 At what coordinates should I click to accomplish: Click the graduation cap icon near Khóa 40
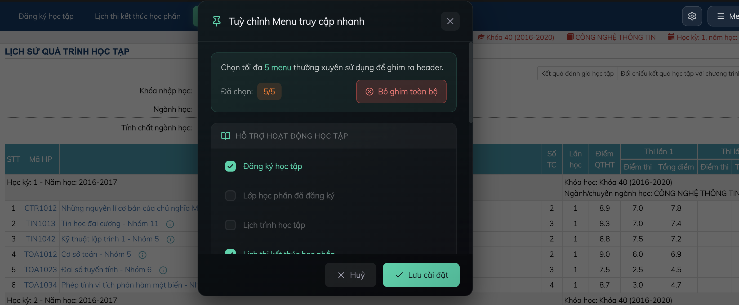[x=481, y=37]
